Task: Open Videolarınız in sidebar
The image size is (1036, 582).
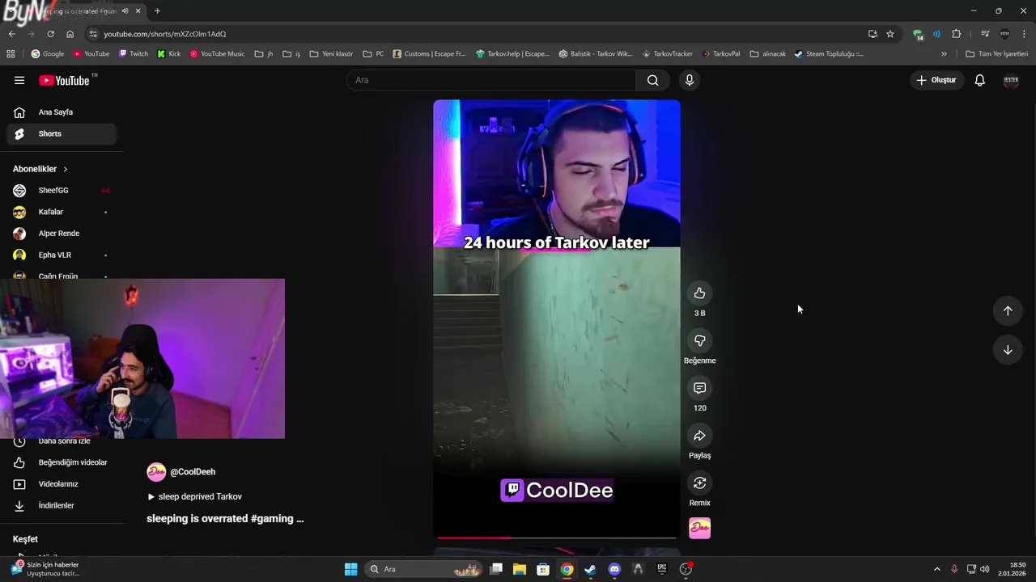Action: (62, 484)
